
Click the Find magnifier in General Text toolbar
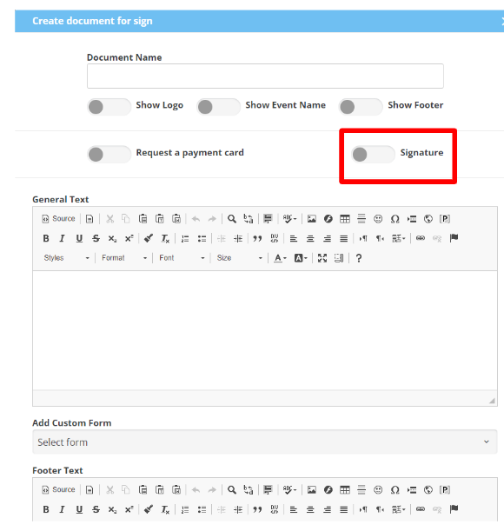pos(232,219)
